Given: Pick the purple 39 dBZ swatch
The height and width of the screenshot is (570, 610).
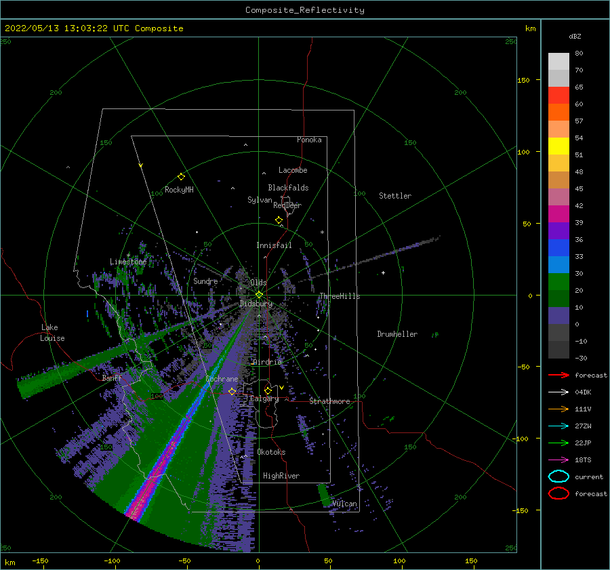Looking at the screenshot, I should pos(558,230).
